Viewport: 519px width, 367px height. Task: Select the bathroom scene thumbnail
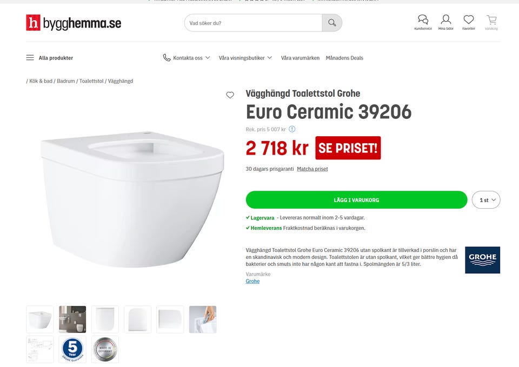[x=72, y=319]
